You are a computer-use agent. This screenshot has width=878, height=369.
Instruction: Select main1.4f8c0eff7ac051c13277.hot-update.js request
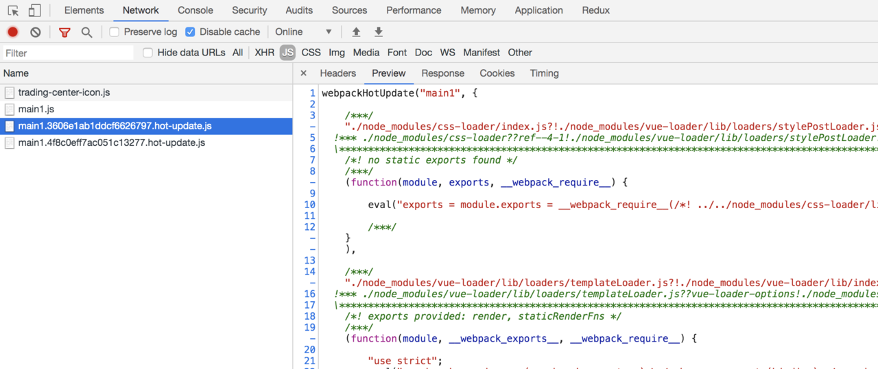(x=146, y=143)
